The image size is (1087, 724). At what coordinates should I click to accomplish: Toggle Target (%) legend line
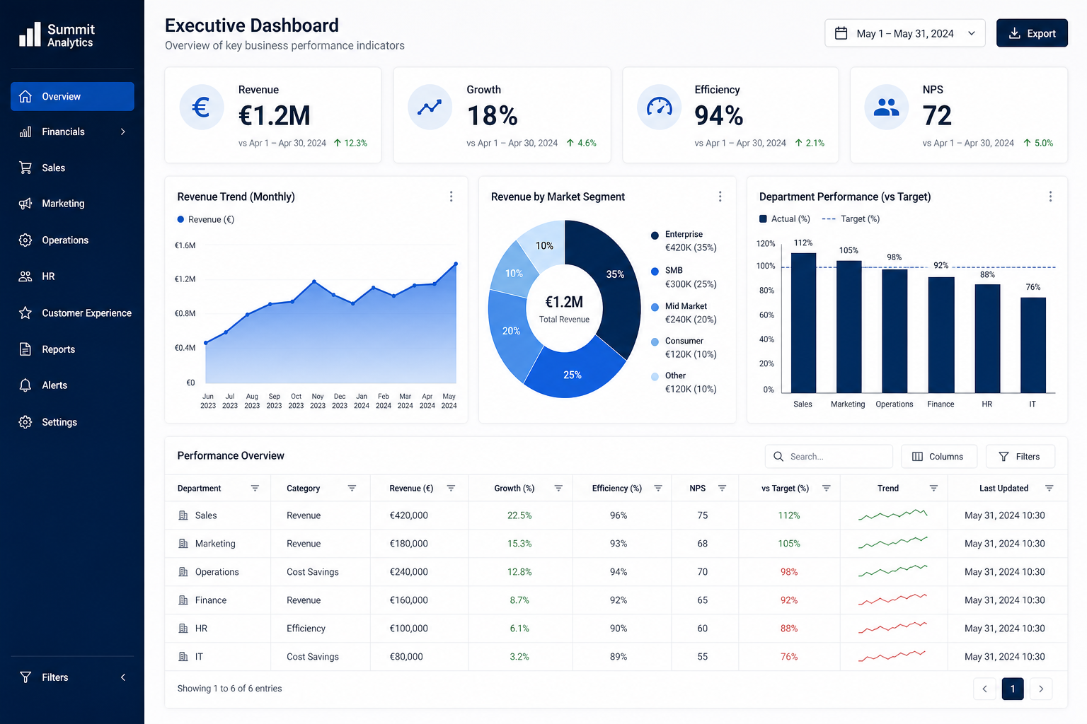pos(851,219)
